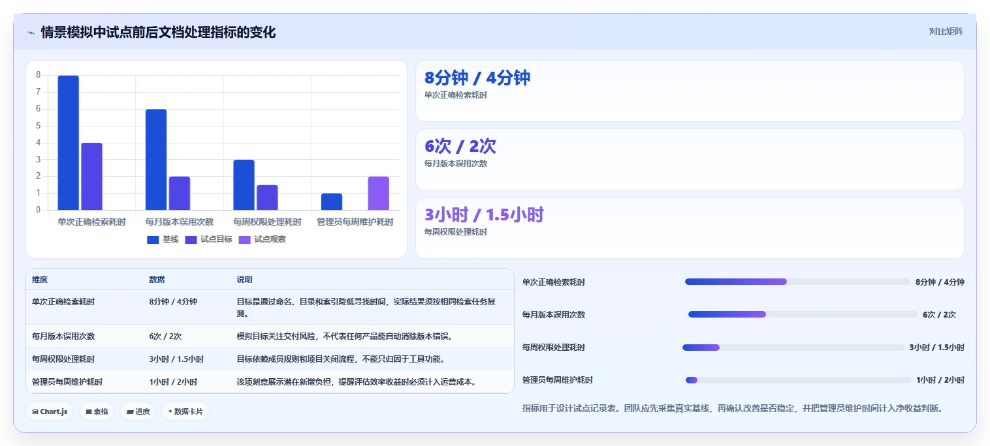Click progress row label 每周权限处理耗时
This screenshot has height=446, width=990.
pyautogui.click(x=554, y=348)
